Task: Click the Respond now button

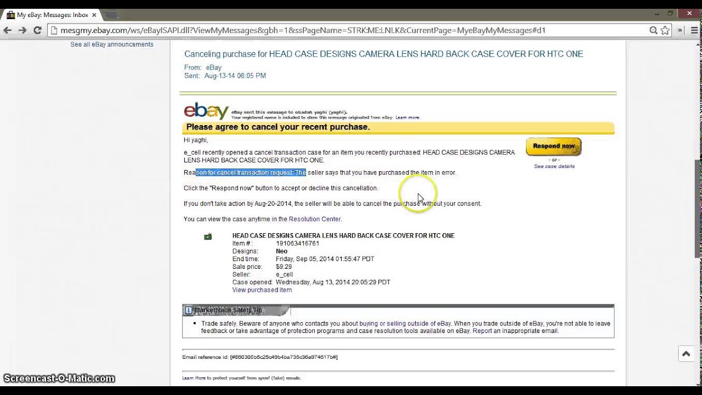Action: coord(553,146)
